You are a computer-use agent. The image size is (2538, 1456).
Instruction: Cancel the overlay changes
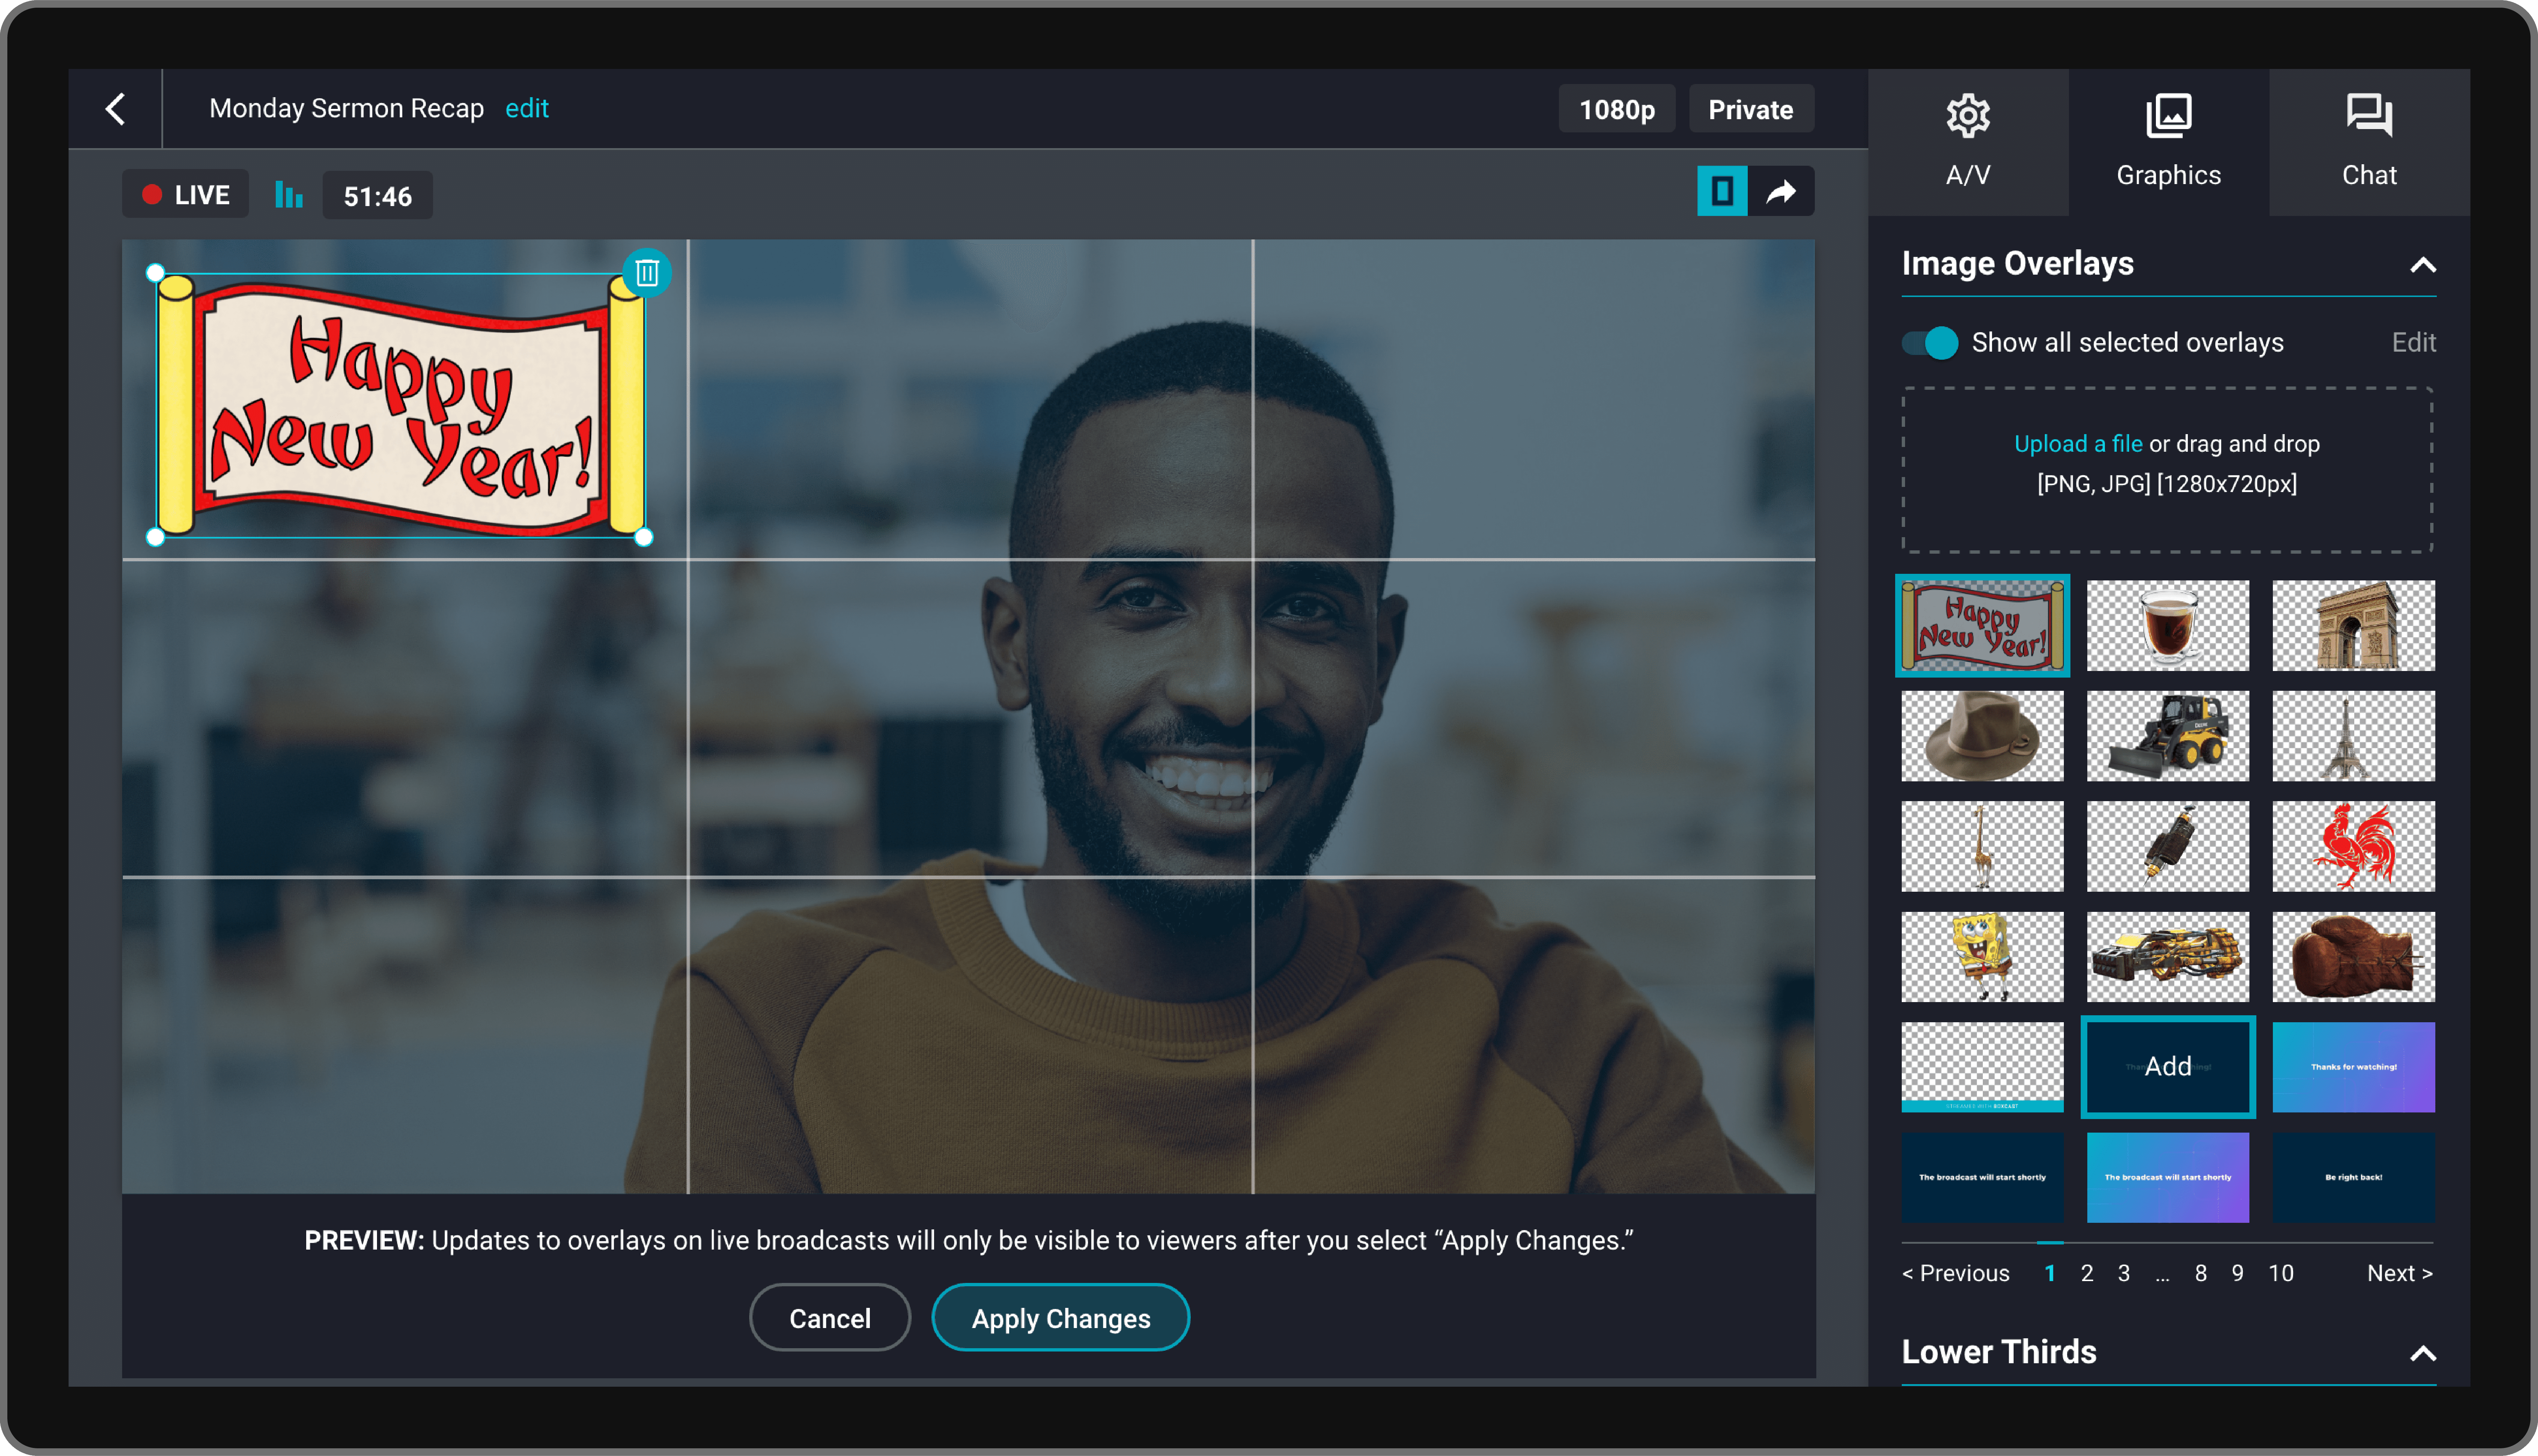tap(830, 1318)
